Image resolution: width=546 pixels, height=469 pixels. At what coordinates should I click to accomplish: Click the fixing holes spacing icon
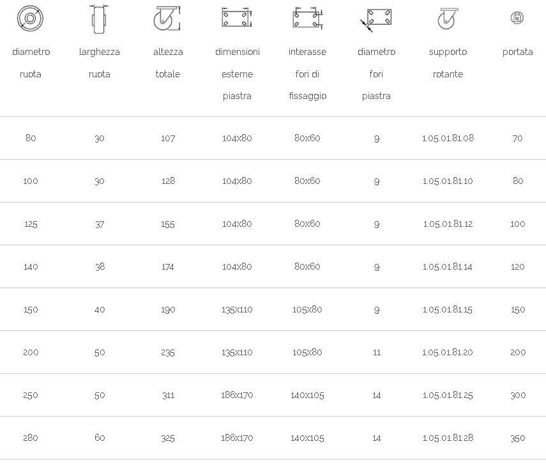[308, 17]
